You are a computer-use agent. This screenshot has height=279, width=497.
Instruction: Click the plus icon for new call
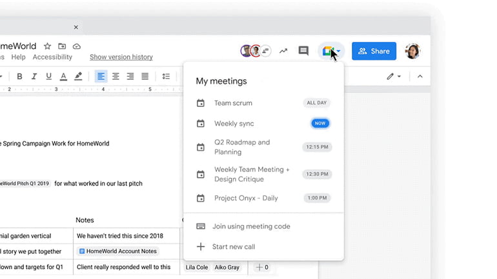[201, 247]
